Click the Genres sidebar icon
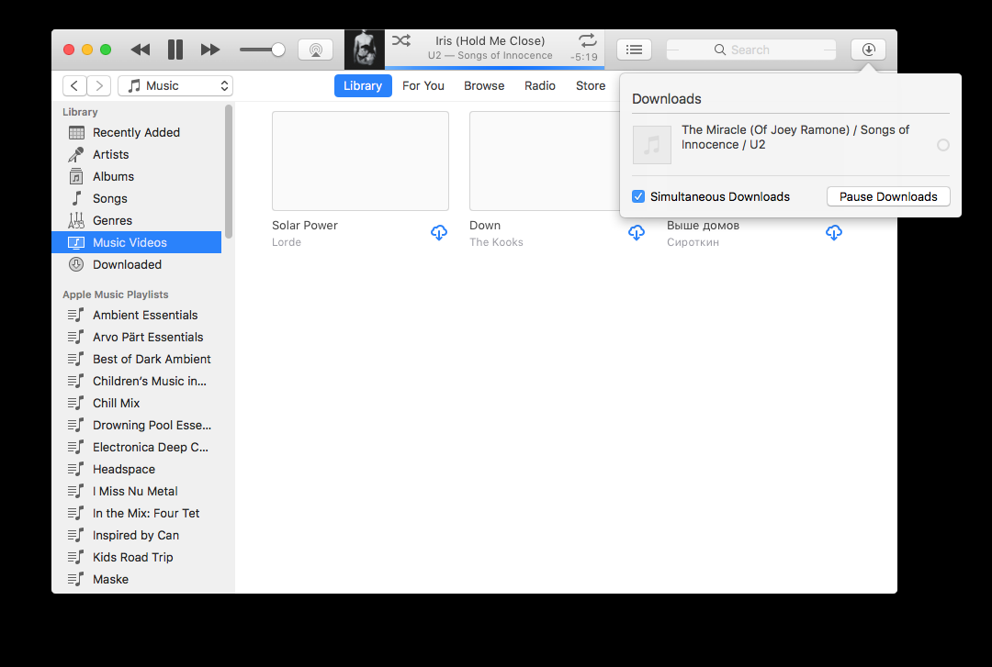This screenshot has width=992, height=667. [76, 220]
